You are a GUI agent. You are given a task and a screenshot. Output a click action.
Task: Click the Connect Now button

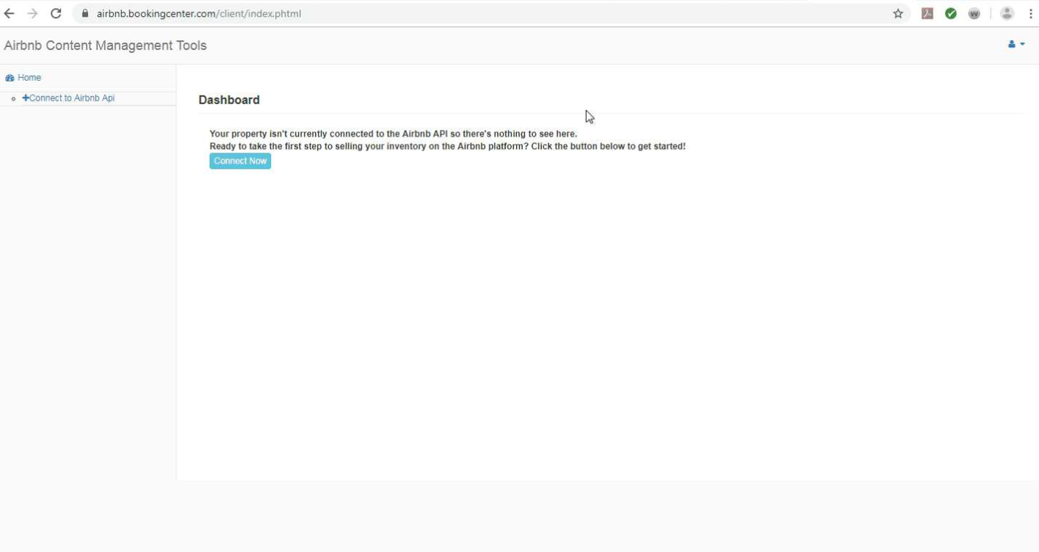point(240,161)
